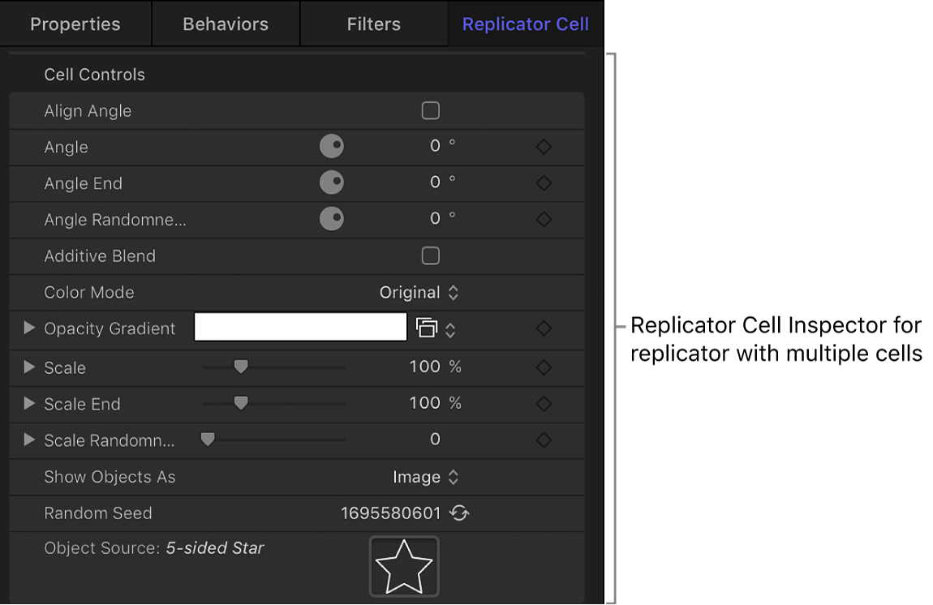Click the Scale slider handle

[x=241, y=367]
